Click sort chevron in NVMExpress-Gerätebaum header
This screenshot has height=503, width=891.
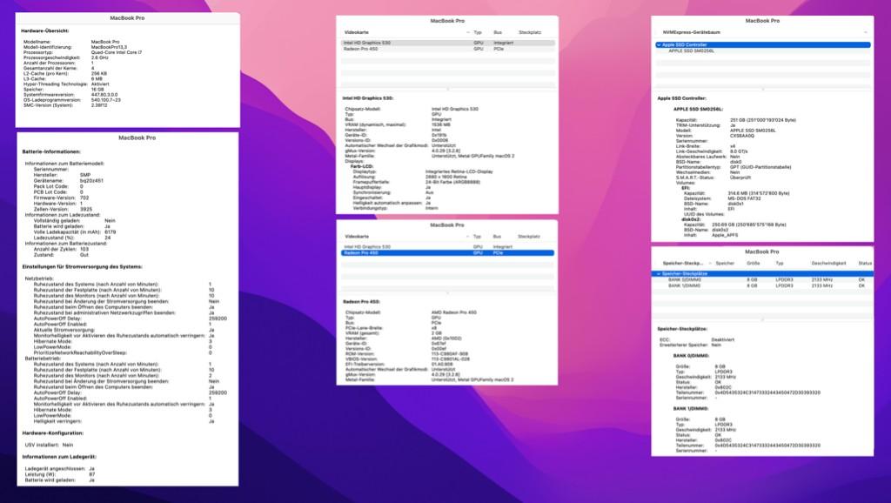[866, 32]
